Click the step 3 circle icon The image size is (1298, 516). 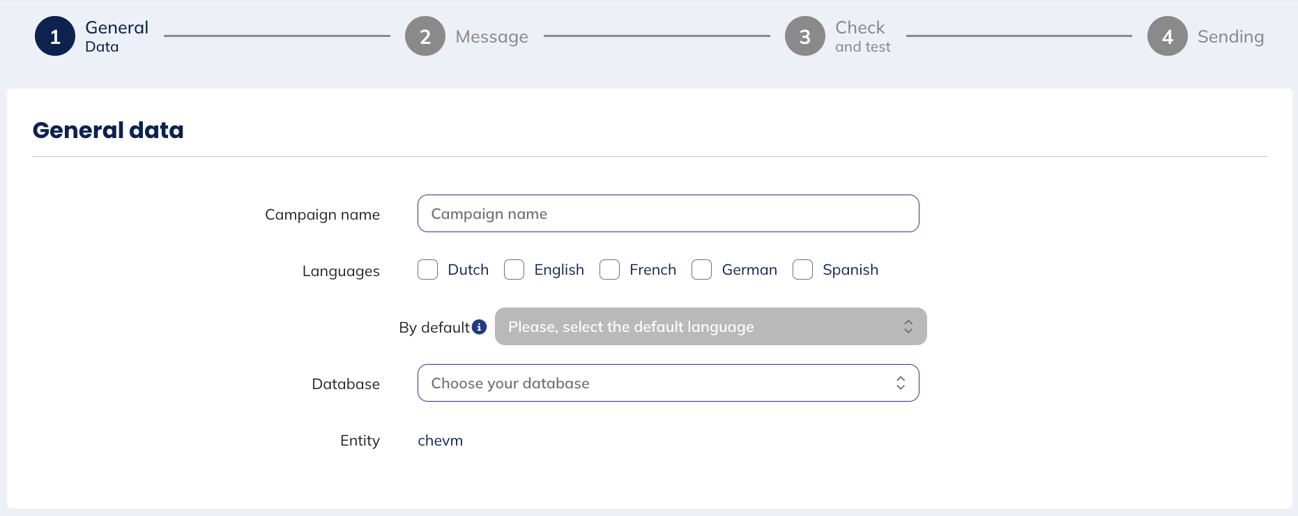805,36
